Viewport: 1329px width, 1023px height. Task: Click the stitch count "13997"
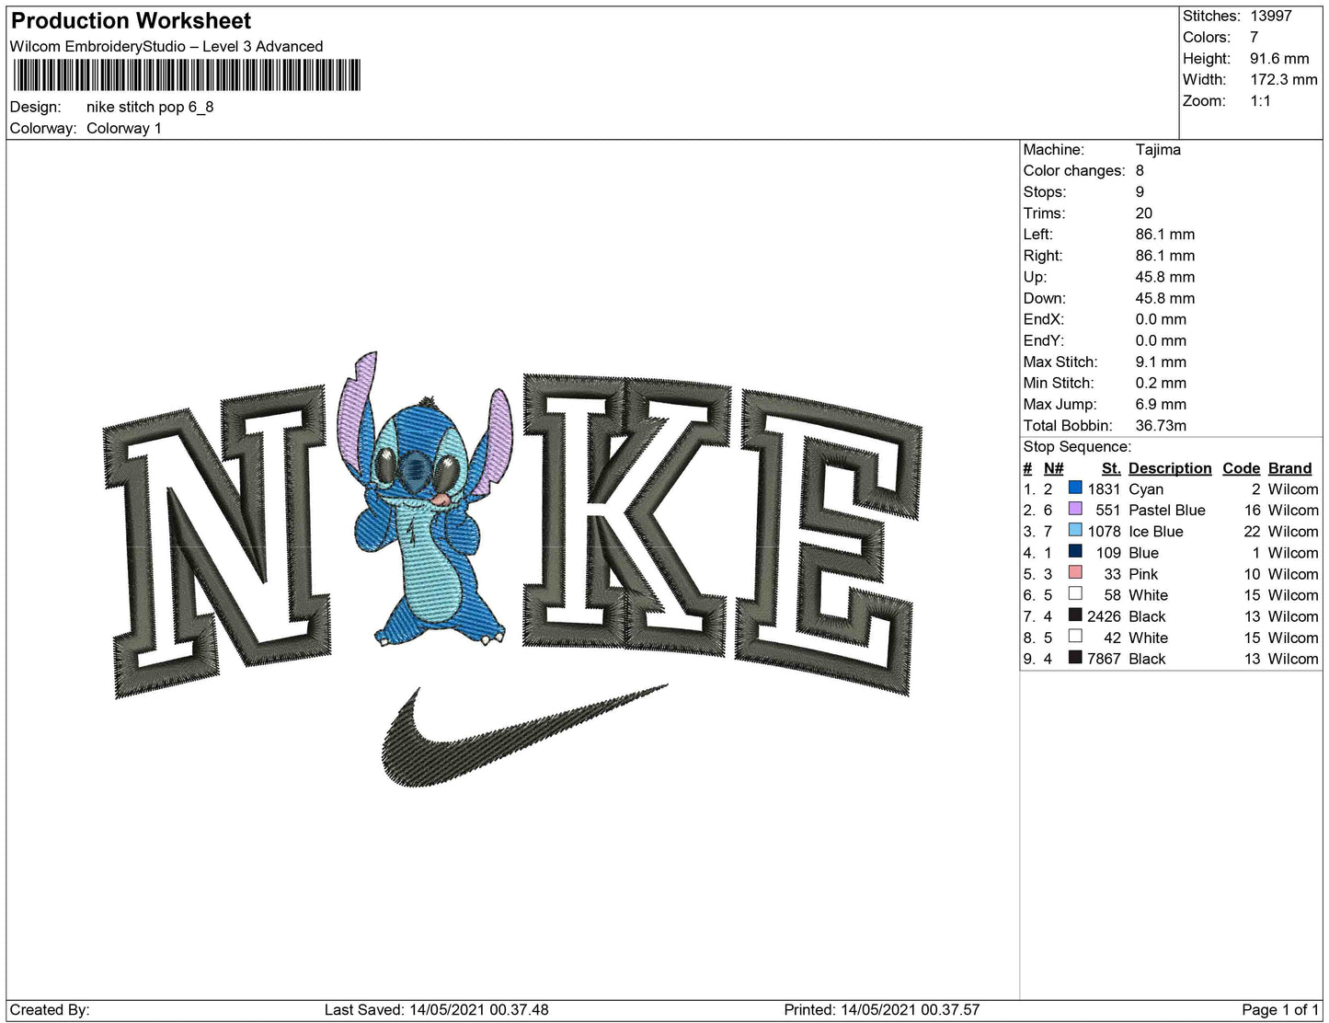point(1270,16)
